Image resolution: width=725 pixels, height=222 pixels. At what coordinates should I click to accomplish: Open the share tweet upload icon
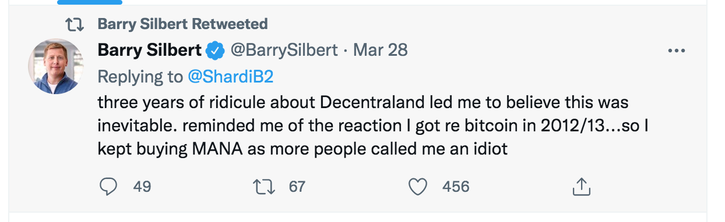click(582, 187)
